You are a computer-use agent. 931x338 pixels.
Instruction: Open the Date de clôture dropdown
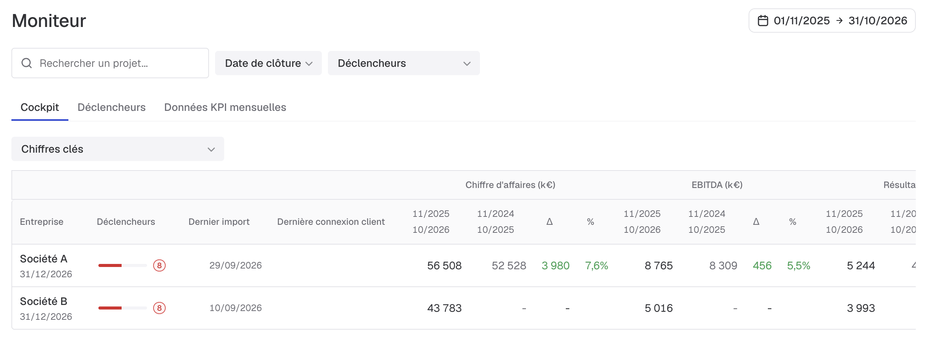tap(268, 63)
